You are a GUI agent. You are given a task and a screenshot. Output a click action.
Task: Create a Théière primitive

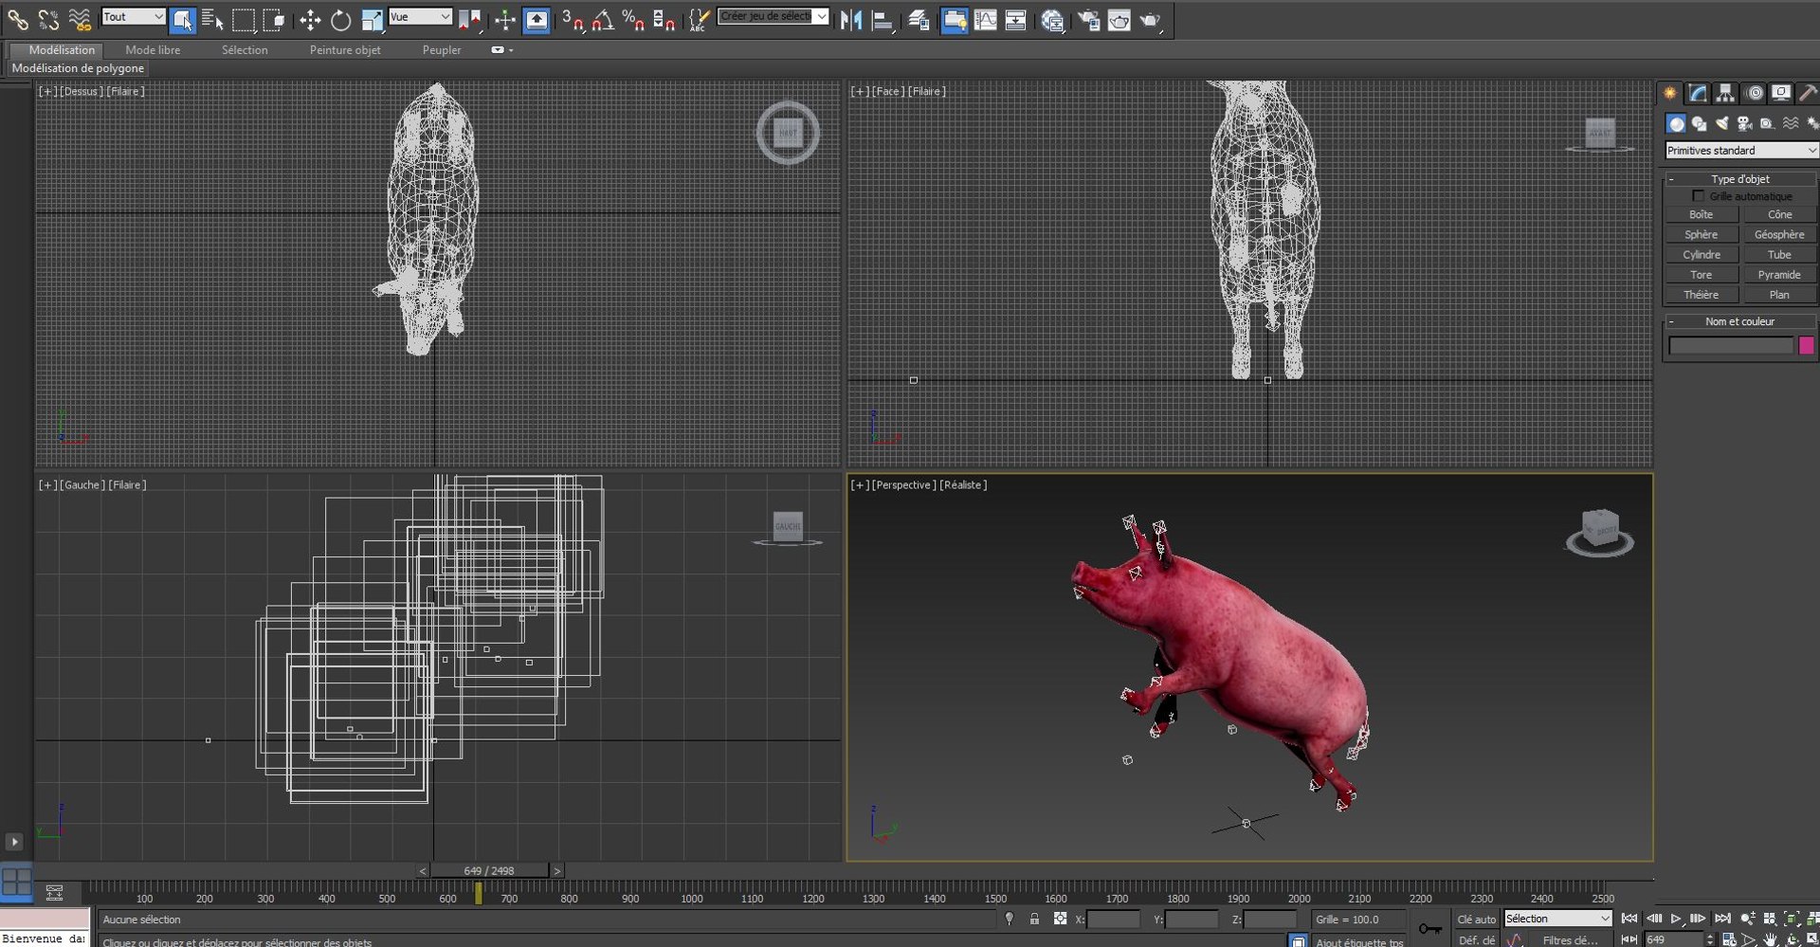[x=1702, y=295]
